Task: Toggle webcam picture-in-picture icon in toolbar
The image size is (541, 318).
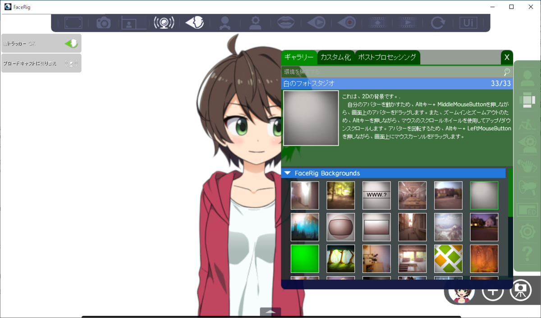Action: [134, 23]
